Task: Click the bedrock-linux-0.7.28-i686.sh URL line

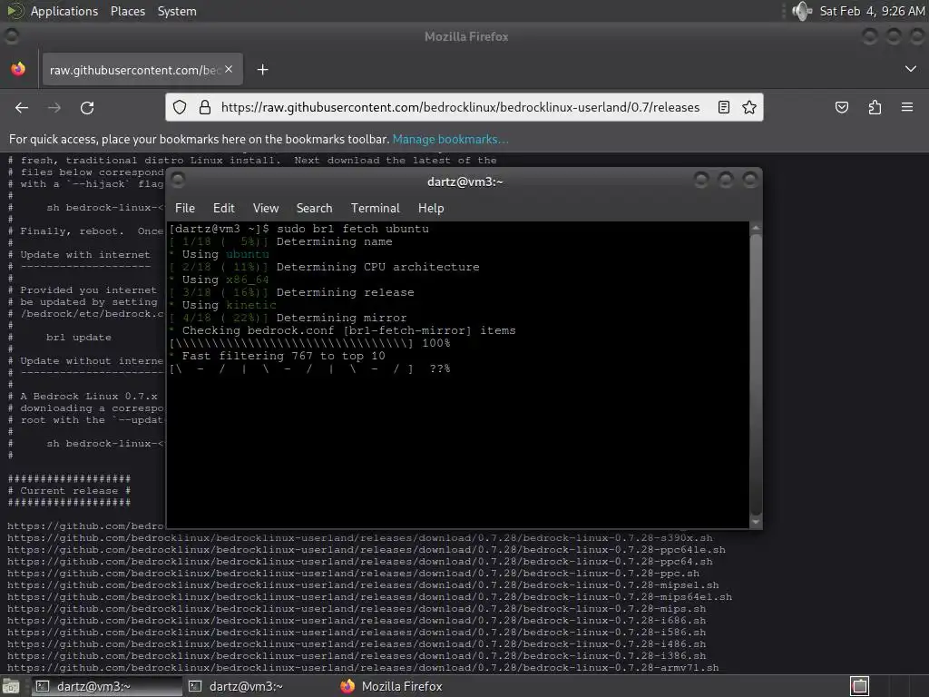Action: [357, 621]
